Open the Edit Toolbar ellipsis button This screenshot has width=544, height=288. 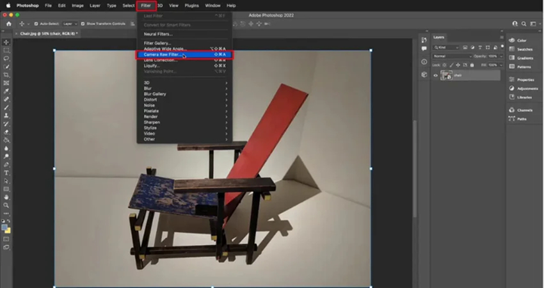pyautogui.click(x=6, y=214)
